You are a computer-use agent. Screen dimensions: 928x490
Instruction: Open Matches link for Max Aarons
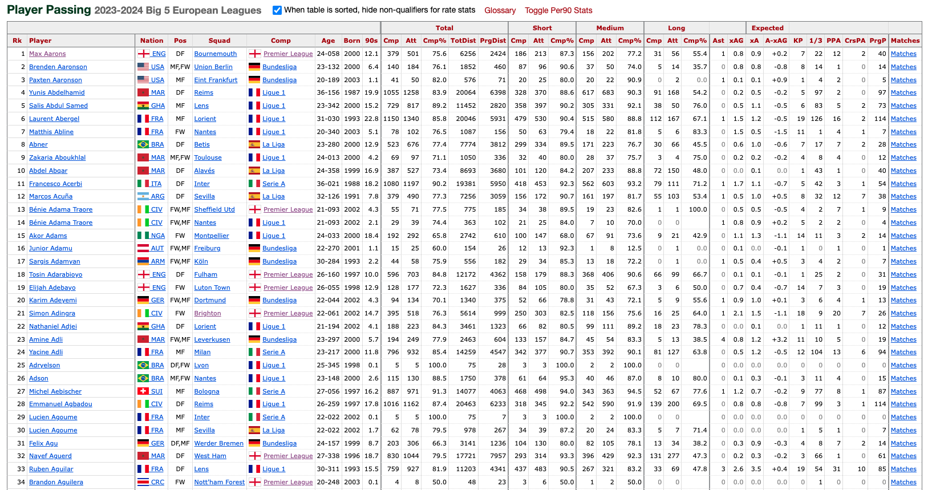coord(903,54)
